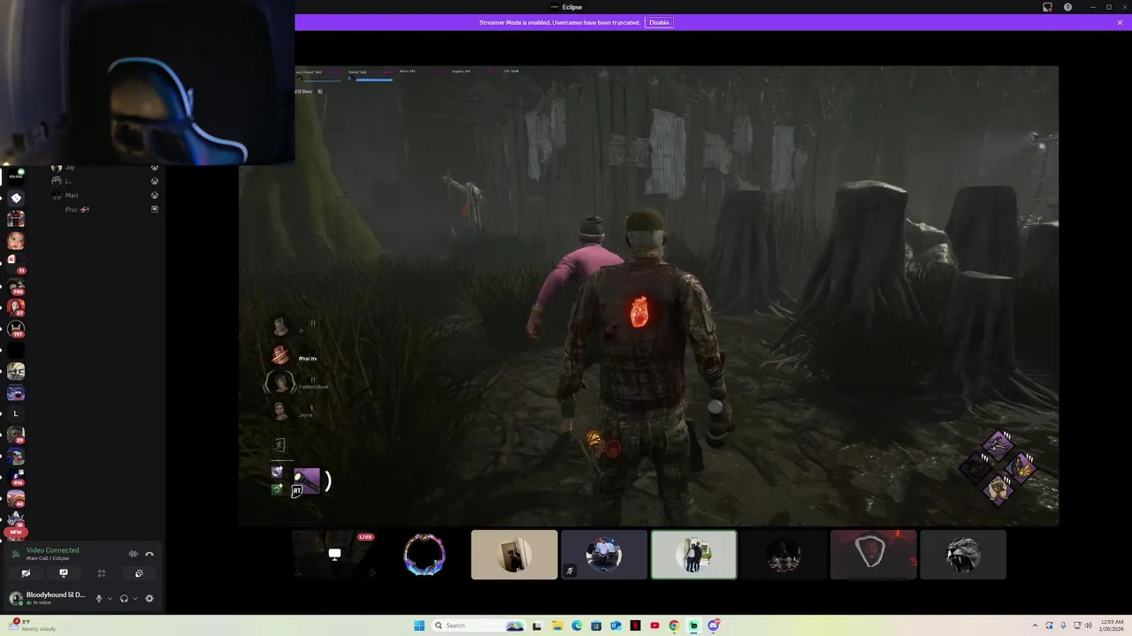1132x636 pixels.
Task: Open the activities button in voice panel
Action: 102,573
